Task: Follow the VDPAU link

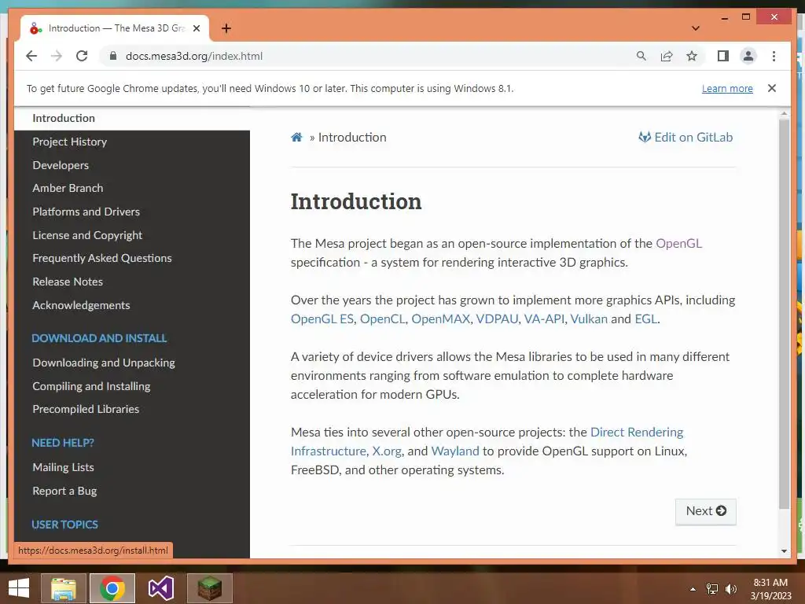Action: pyautogui.click(x=497, y=319)
